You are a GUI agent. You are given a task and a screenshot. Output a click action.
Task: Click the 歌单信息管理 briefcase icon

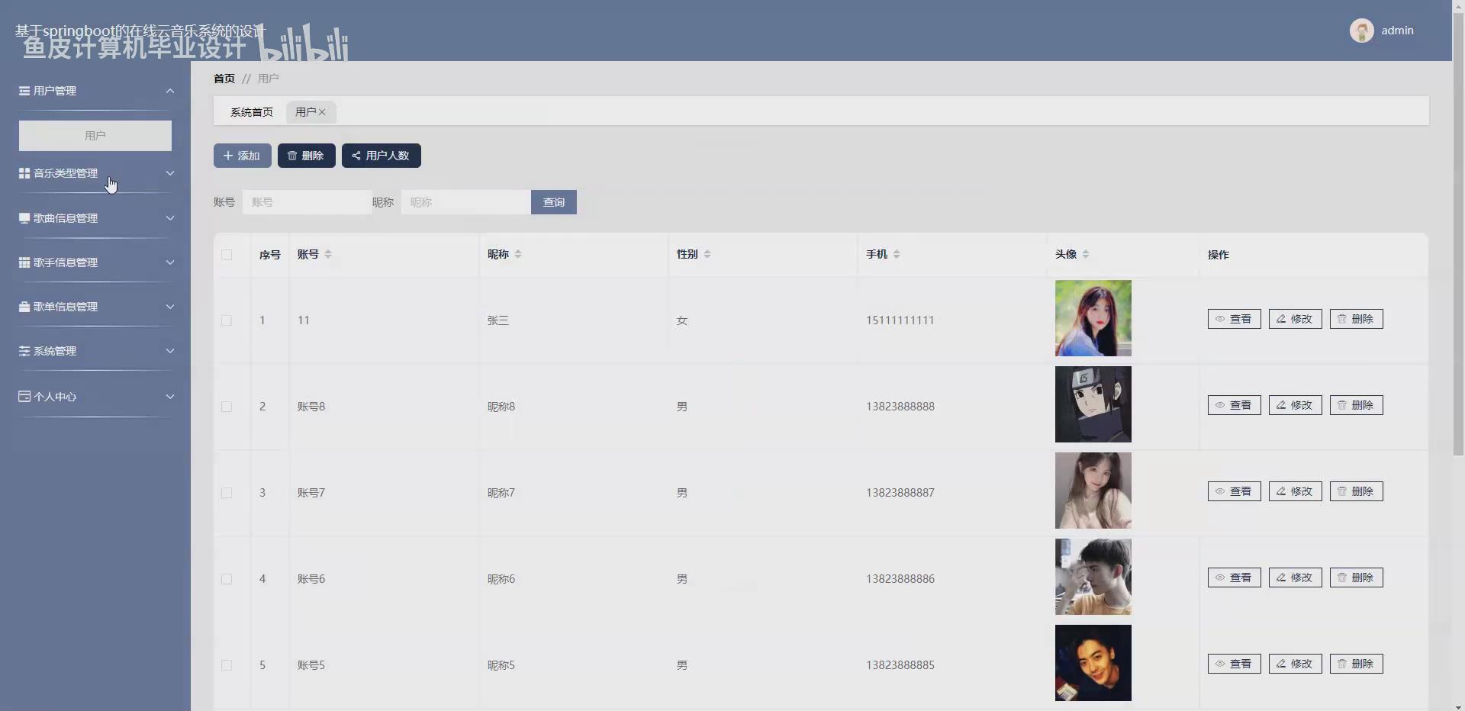tap(24, 307)
